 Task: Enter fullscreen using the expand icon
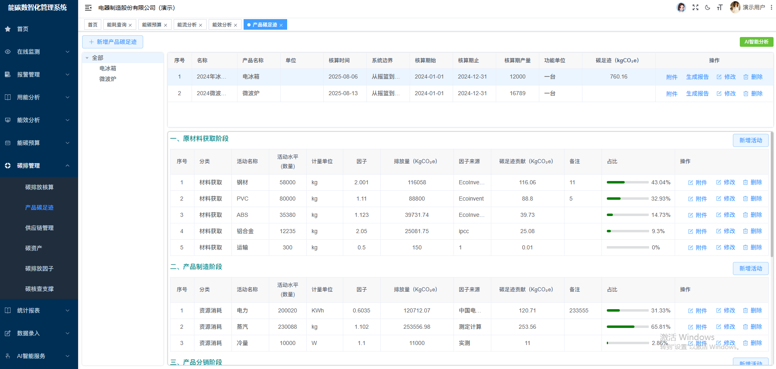695,7
